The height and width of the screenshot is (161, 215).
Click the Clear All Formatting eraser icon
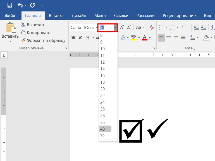click(x=152, y=27)
